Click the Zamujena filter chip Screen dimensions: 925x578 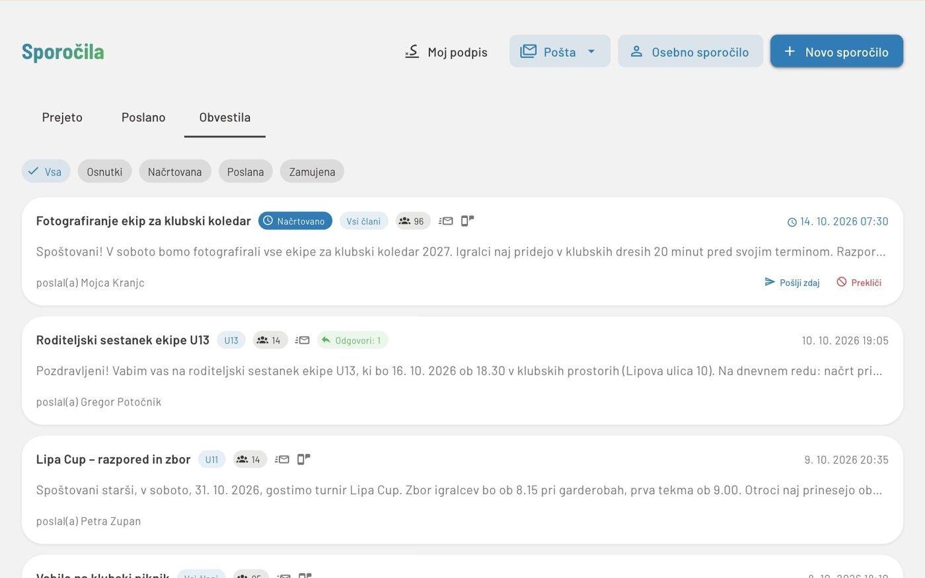click(x=312, y=171)
